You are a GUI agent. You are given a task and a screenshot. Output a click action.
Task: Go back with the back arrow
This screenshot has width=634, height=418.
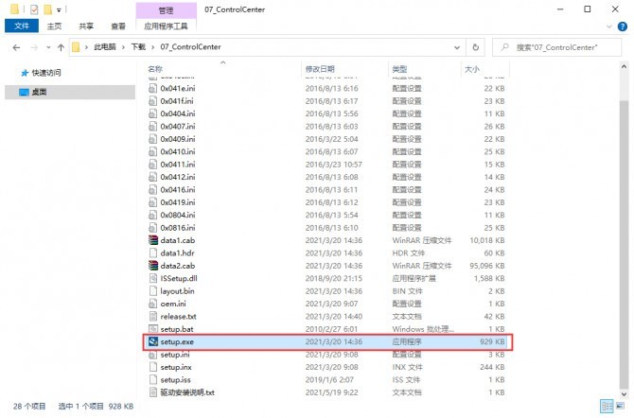pos(16,47)
